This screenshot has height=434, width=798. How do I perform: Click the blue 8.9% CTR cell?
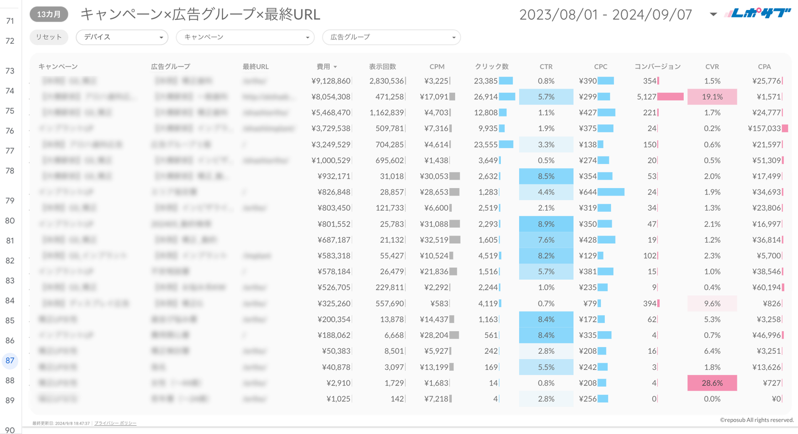pos(546,224)
